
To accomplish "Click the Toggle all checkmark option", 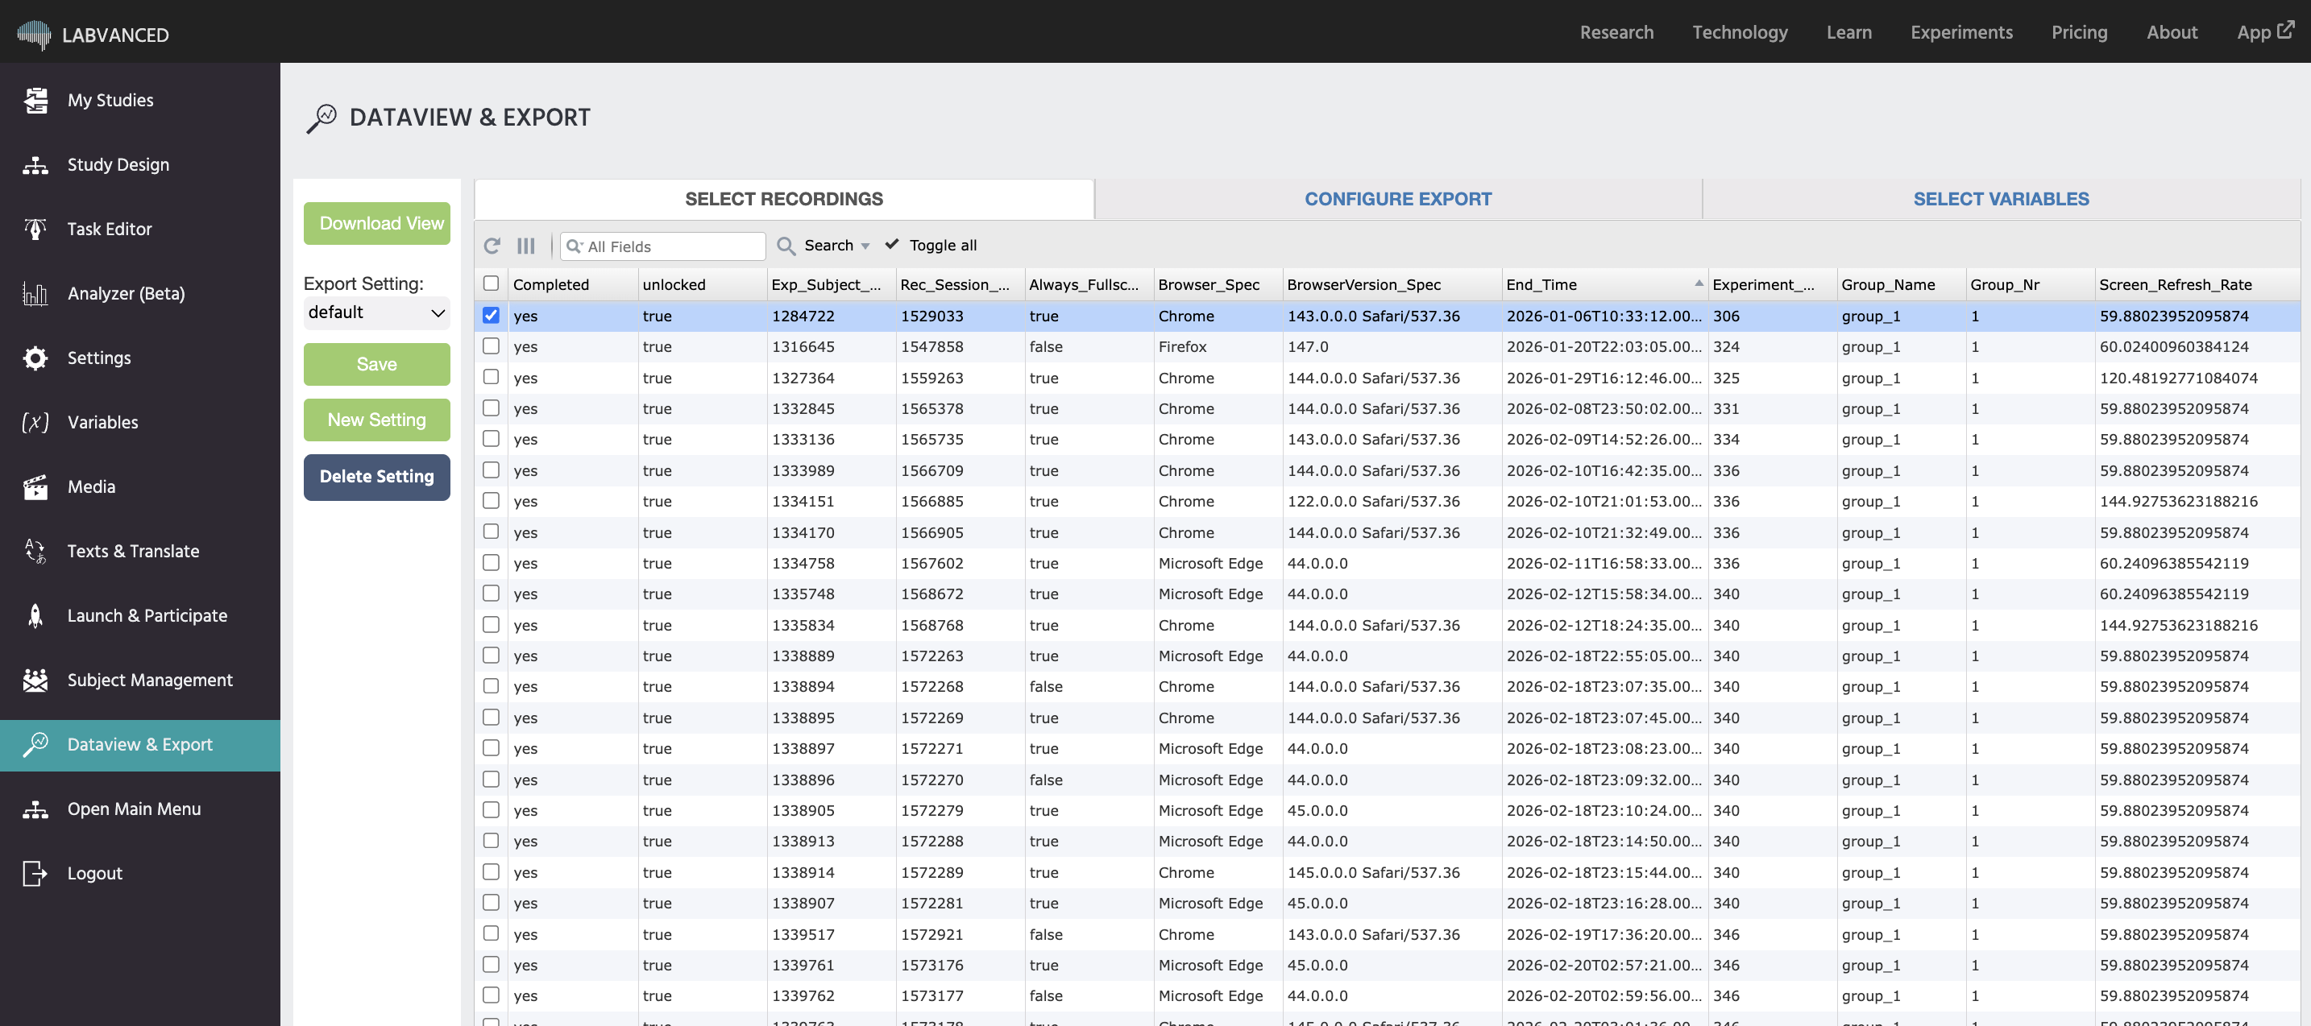I will tap(931, 246).
